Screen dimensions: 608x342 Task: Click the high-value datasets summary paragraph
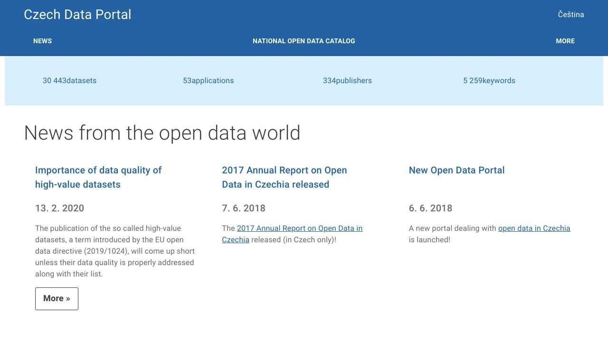pyautogui.click(x=115, y=251)
